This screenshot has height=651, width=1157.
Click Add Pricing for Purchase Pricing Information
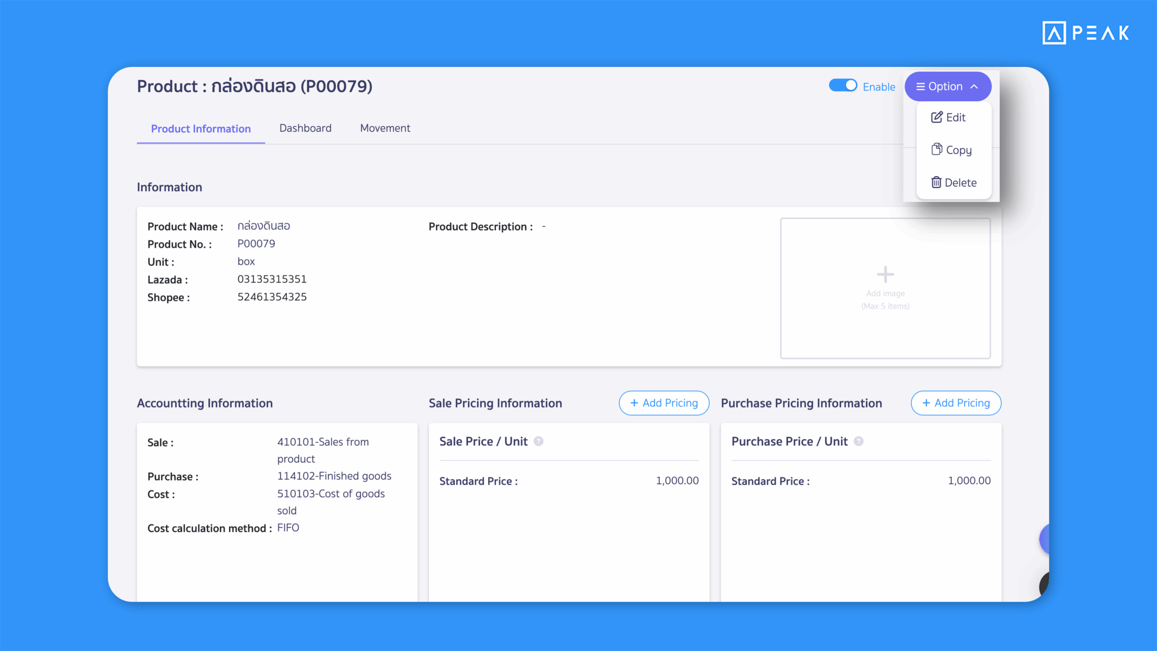(955, 403)
